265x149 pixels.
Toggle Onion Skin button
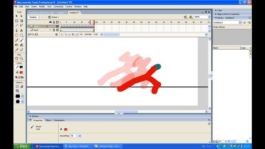pyautogui.click(x=66, y=34)
